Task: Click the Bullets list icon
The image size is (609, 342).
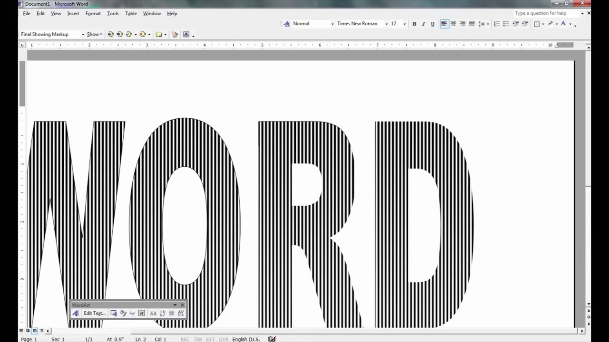Action: tap(506, 24)
